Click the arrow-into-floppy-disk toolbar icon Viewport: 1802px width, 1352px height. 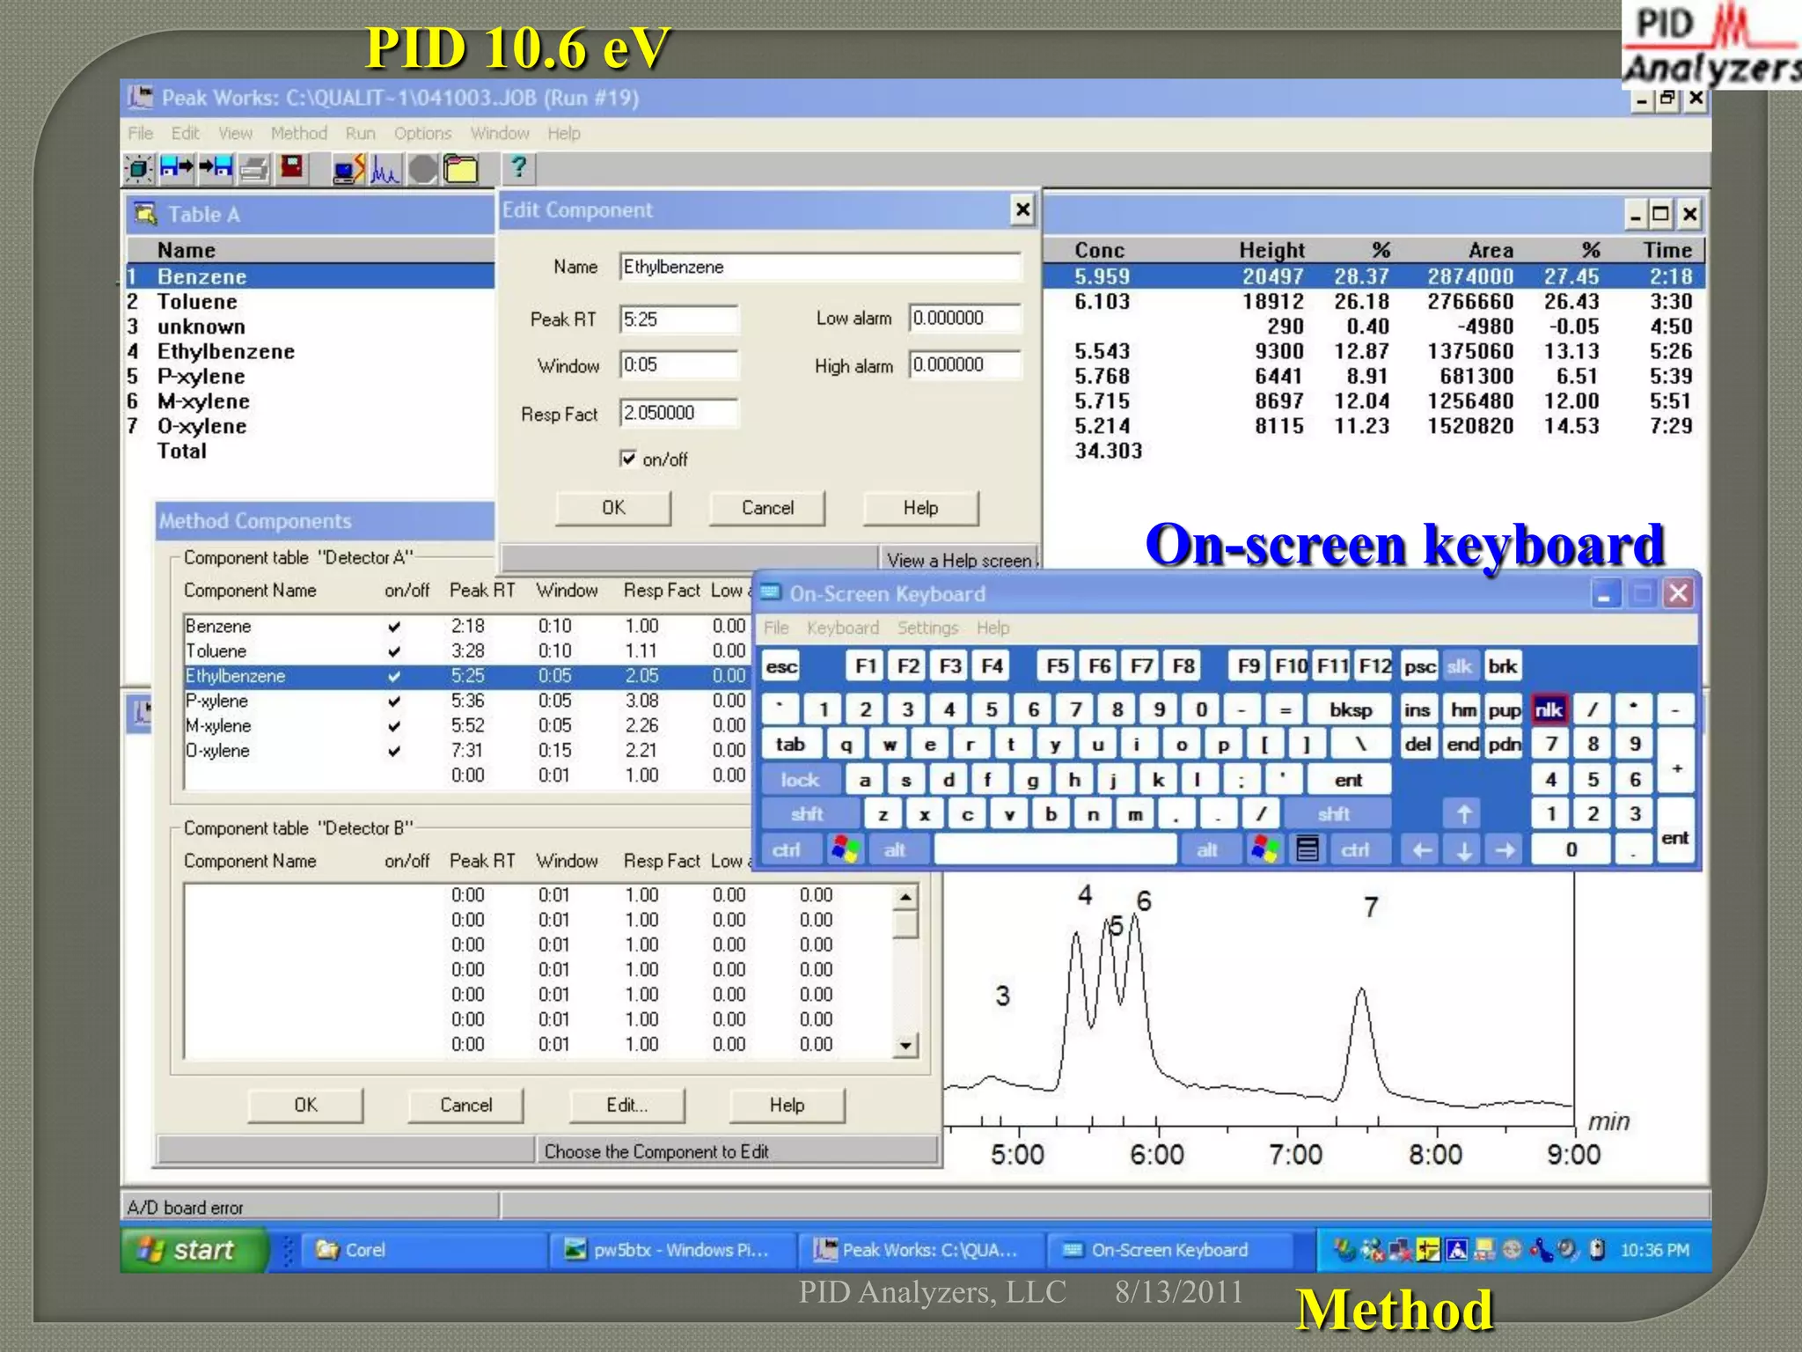click(216, 168)
